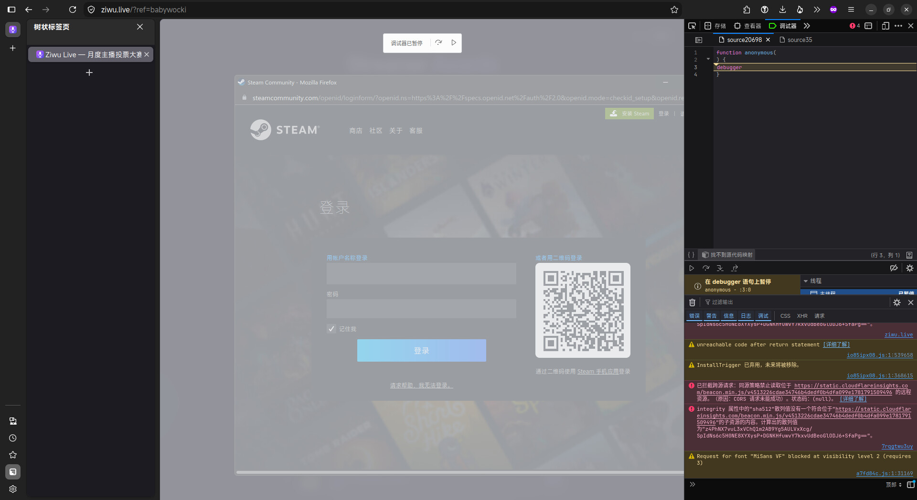Toggle the 请求 (Requests) console filter
The height and width of the screenshot is (500, 917).
[x=820, y=316]
